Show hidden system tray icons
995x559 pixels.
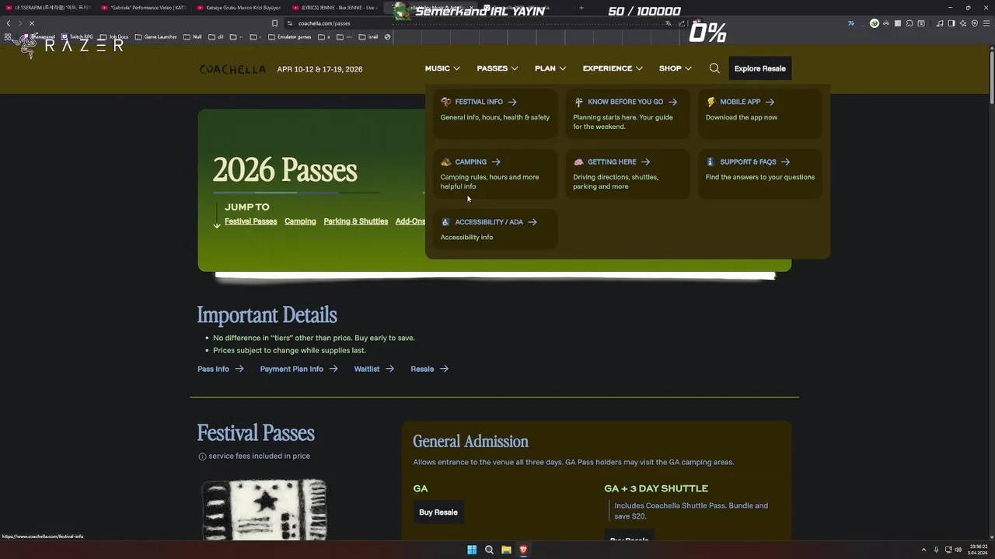pos(923,550)
